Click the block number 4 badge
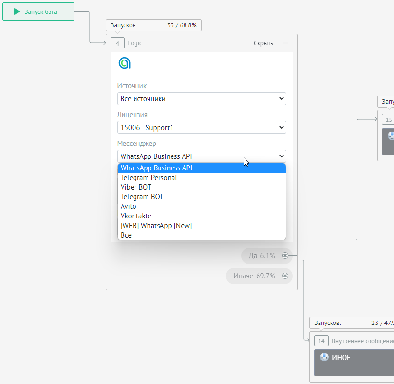 click(x=118, y=43)
